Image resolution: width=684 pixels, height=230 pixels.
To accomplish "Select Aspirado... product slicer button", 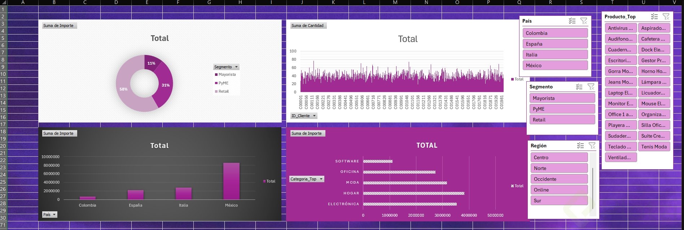I will click(654, 28).
